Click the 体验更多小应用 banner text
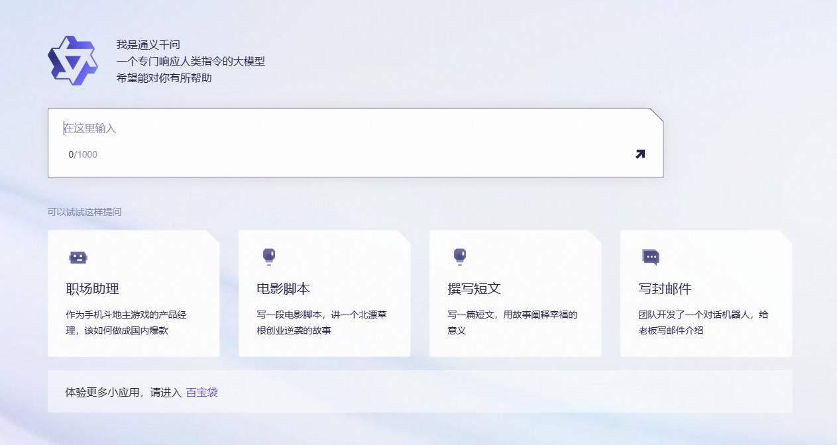 coord(123,392)
